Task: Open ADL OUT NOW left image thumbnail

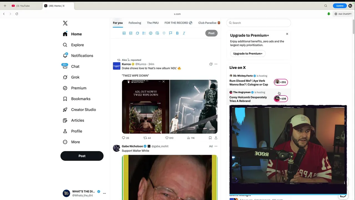Action: pyautogui.click(x=146, y=107)
